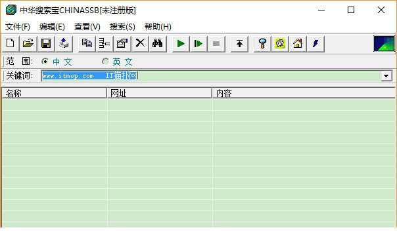
Task: Click the CHINASSB app icon in title bar
Action: pos(11,10)
